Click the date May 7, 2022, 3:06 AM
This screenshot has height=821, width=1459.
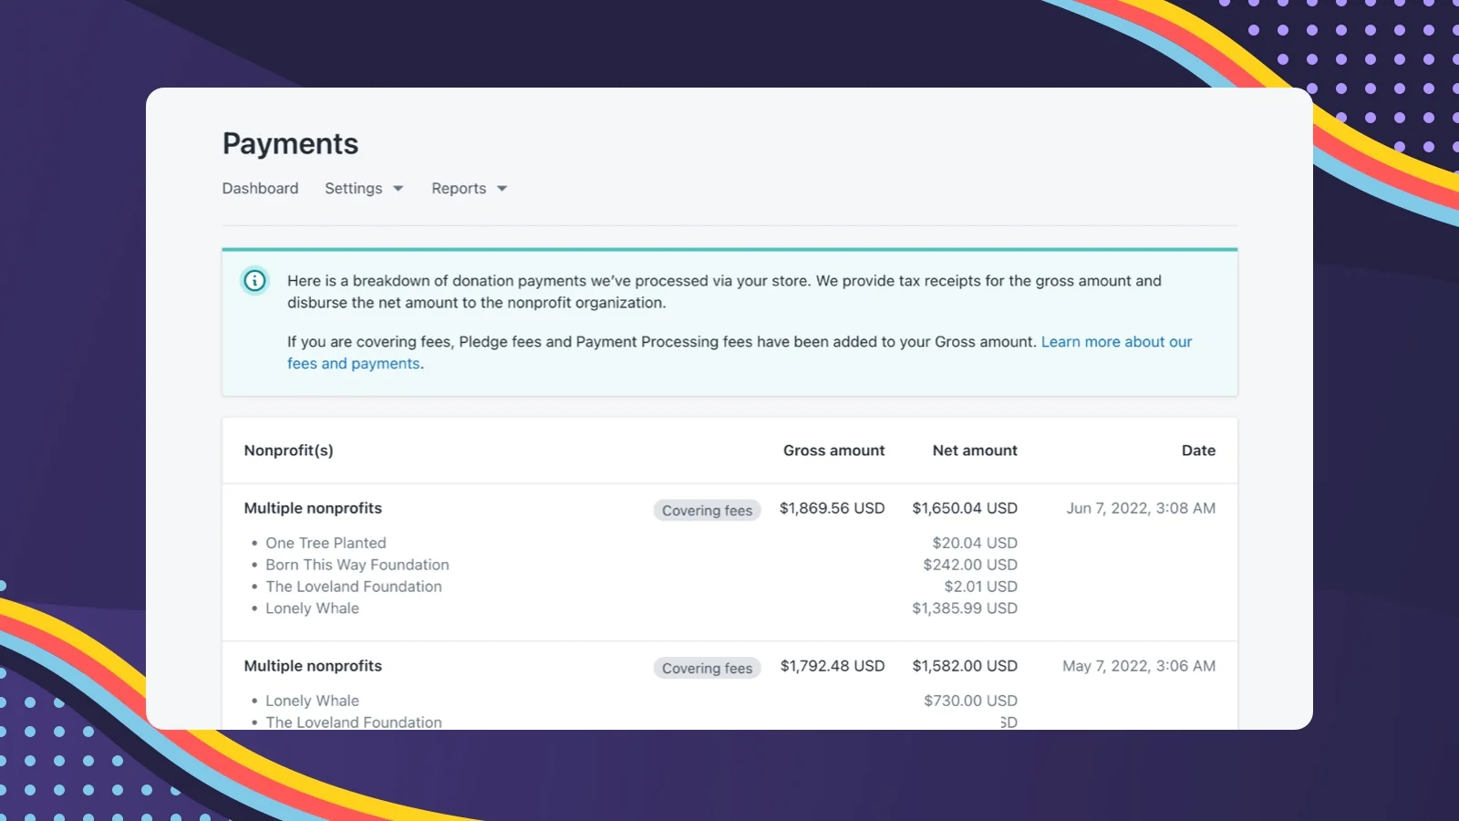(1139, 666)
